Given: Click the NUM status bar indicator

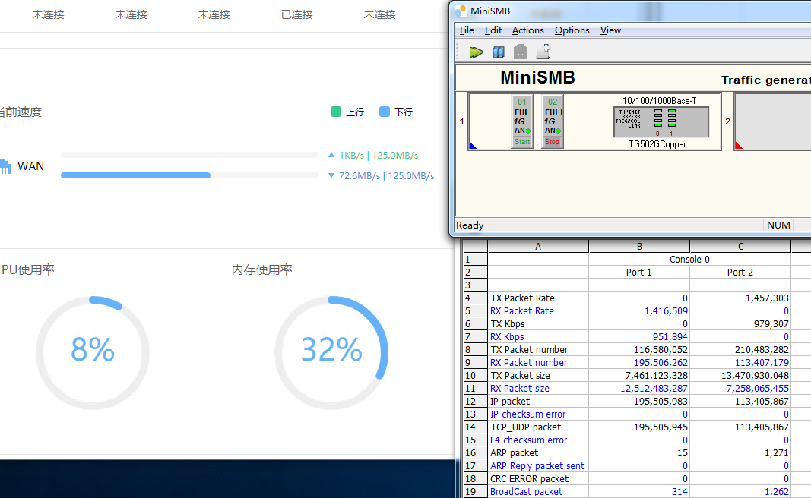Looking at the screenshot, I should point(778,225).
